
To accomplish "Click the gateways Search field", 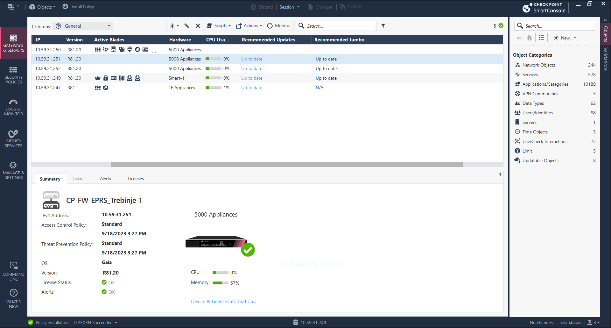I will [335, 26].
